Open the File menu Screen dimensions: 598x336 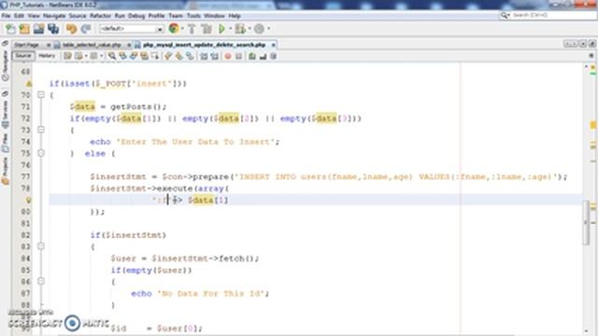(x=6, y=16)
